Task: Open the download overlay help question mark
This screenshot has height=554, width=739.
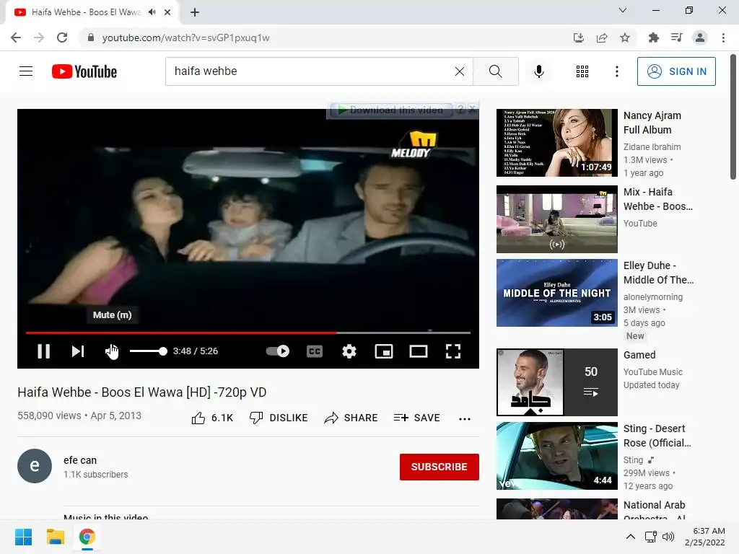Action: click(461, 110)
